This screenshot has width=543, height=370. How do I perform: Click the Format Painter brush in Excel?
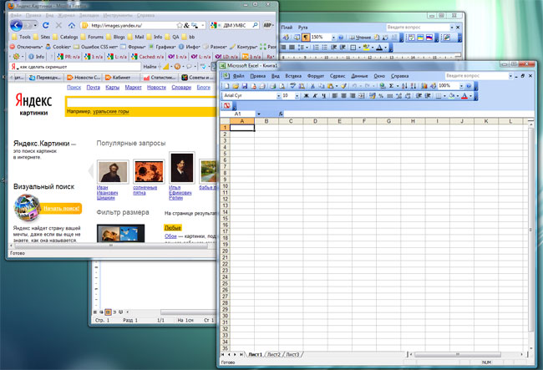343,86
